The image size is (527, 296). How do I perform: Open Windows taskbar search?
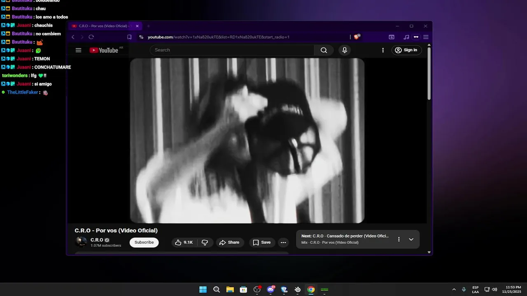[217, 289]
